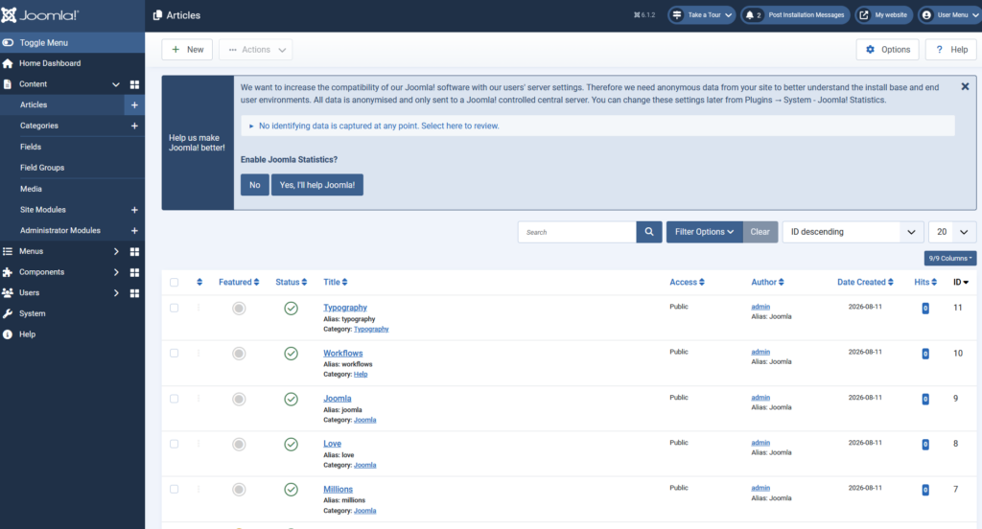Add an administrator module using its plus icon
The height and width of the screenshot is (529, 982).
click(134, 230)
